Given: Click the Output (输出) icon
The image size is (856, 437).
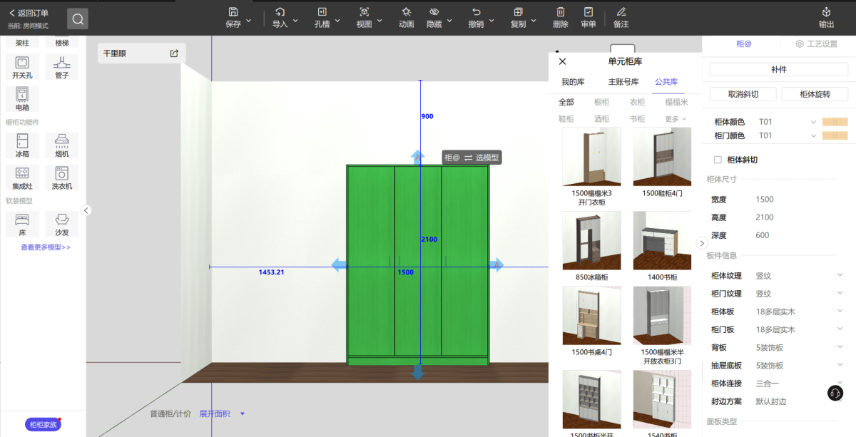Looking at the screenshot, I should pos(826,12).
